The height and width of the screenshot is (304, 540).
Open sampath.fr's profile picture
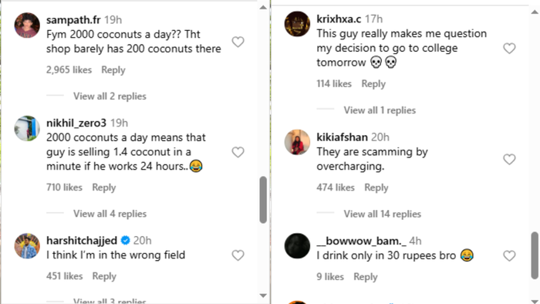point(27,25)
